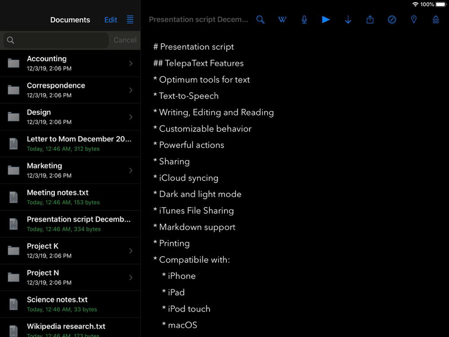Click the '* iCloud syncing' line
Screen dimensions: 449x337
click(186, 178)
